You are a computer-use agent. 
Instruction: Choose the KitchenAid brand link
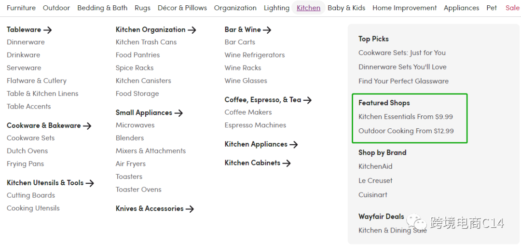click(x=375, y=166)
